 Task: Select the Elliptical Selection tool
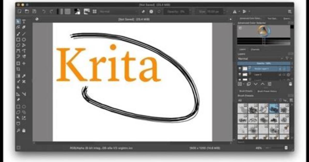pos(24,107)
